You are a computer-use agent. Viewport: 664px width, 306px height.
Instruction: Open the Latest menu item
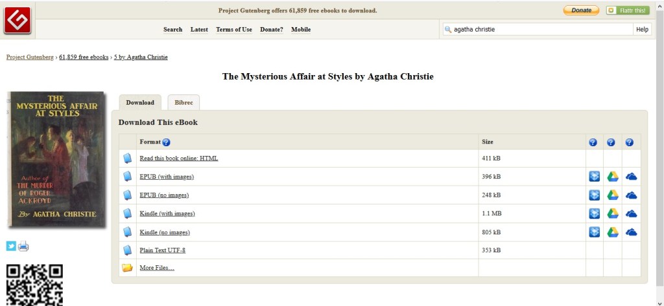coord(199,29)
